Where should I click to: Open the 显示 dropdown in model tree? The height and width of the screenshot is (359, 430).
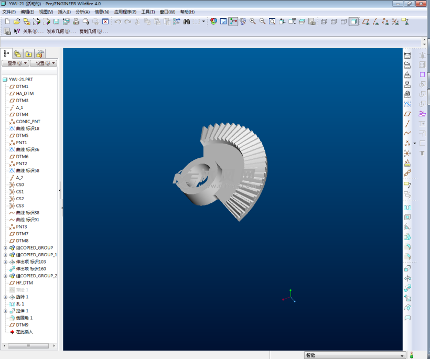tap(15, 63)
